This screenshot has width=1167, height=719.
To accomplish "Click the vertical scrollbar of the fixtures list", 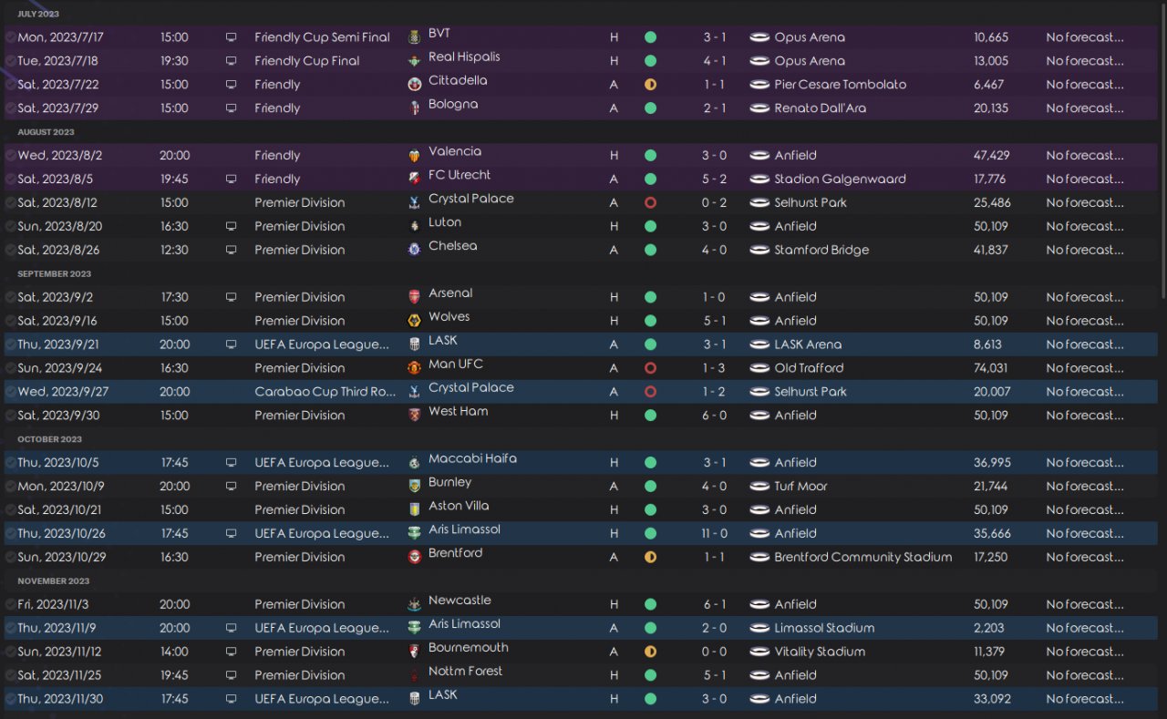I will pos(1162,155).
